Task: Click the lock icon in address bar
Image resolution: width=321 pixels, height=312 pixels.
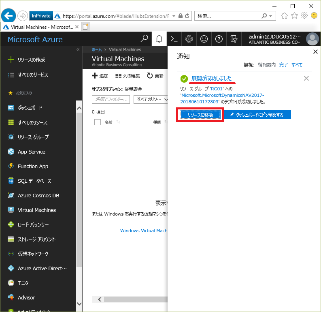Action: tap(181, 16)
